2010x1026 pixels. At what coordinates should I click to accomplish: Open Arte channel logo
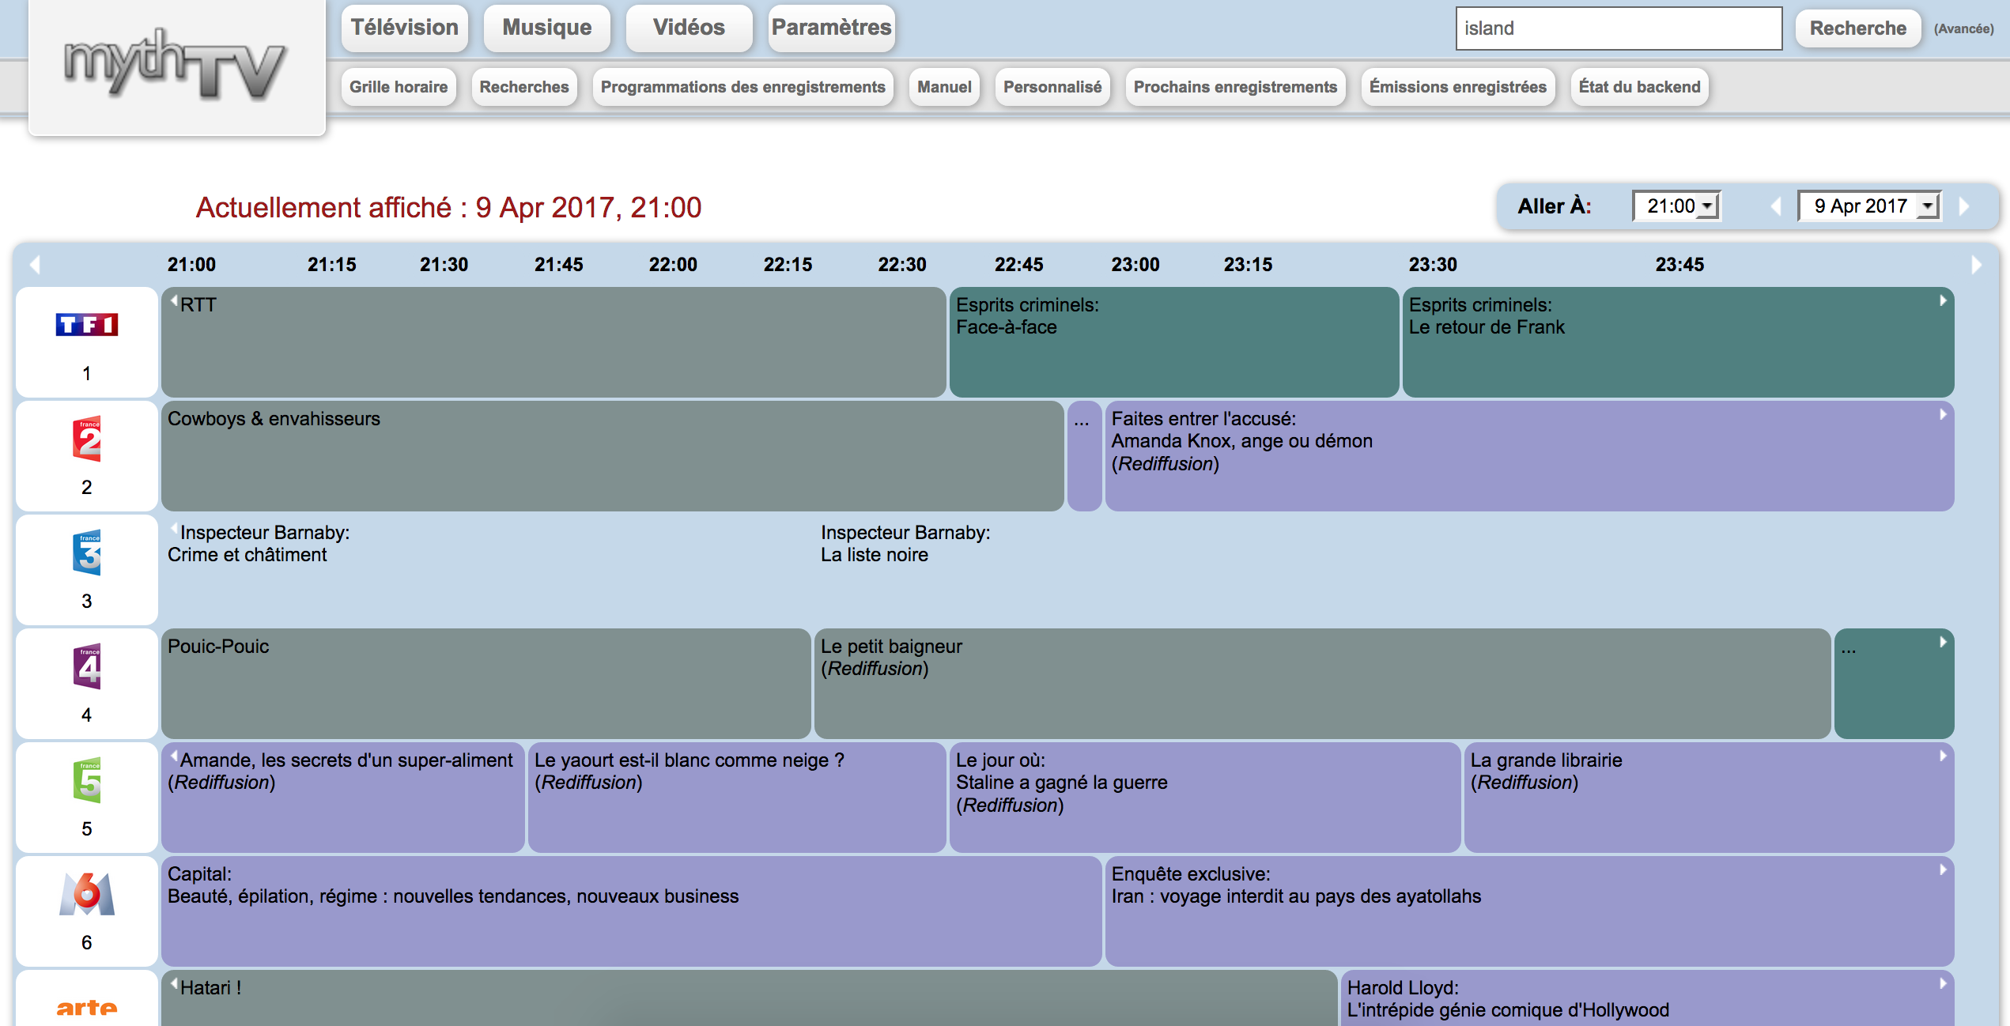point(87,1008)
